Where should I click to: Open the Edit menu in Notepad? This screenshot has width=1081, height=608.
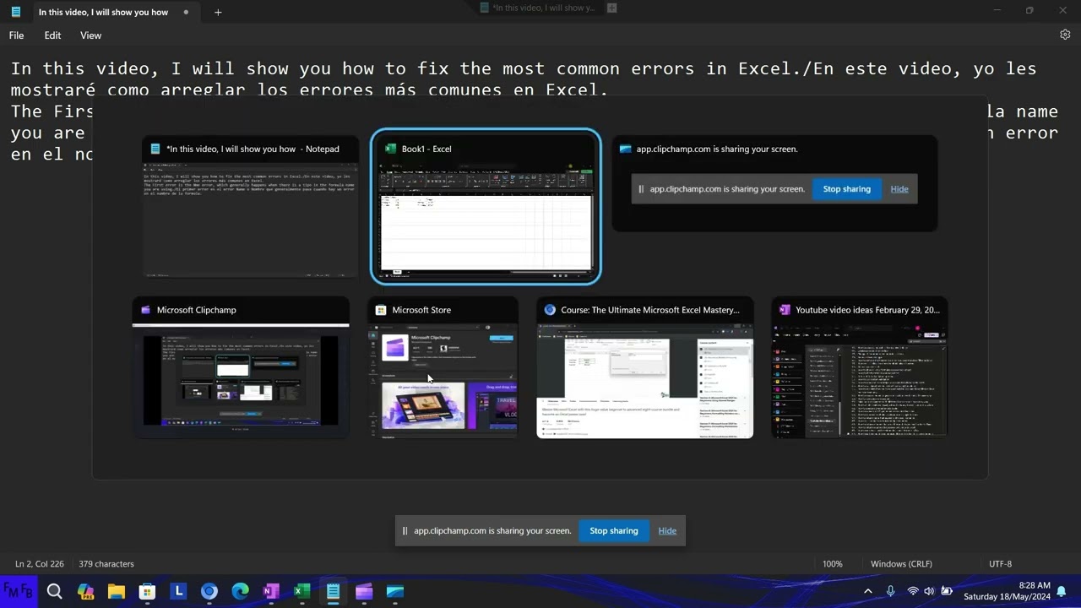click(52, 35)
